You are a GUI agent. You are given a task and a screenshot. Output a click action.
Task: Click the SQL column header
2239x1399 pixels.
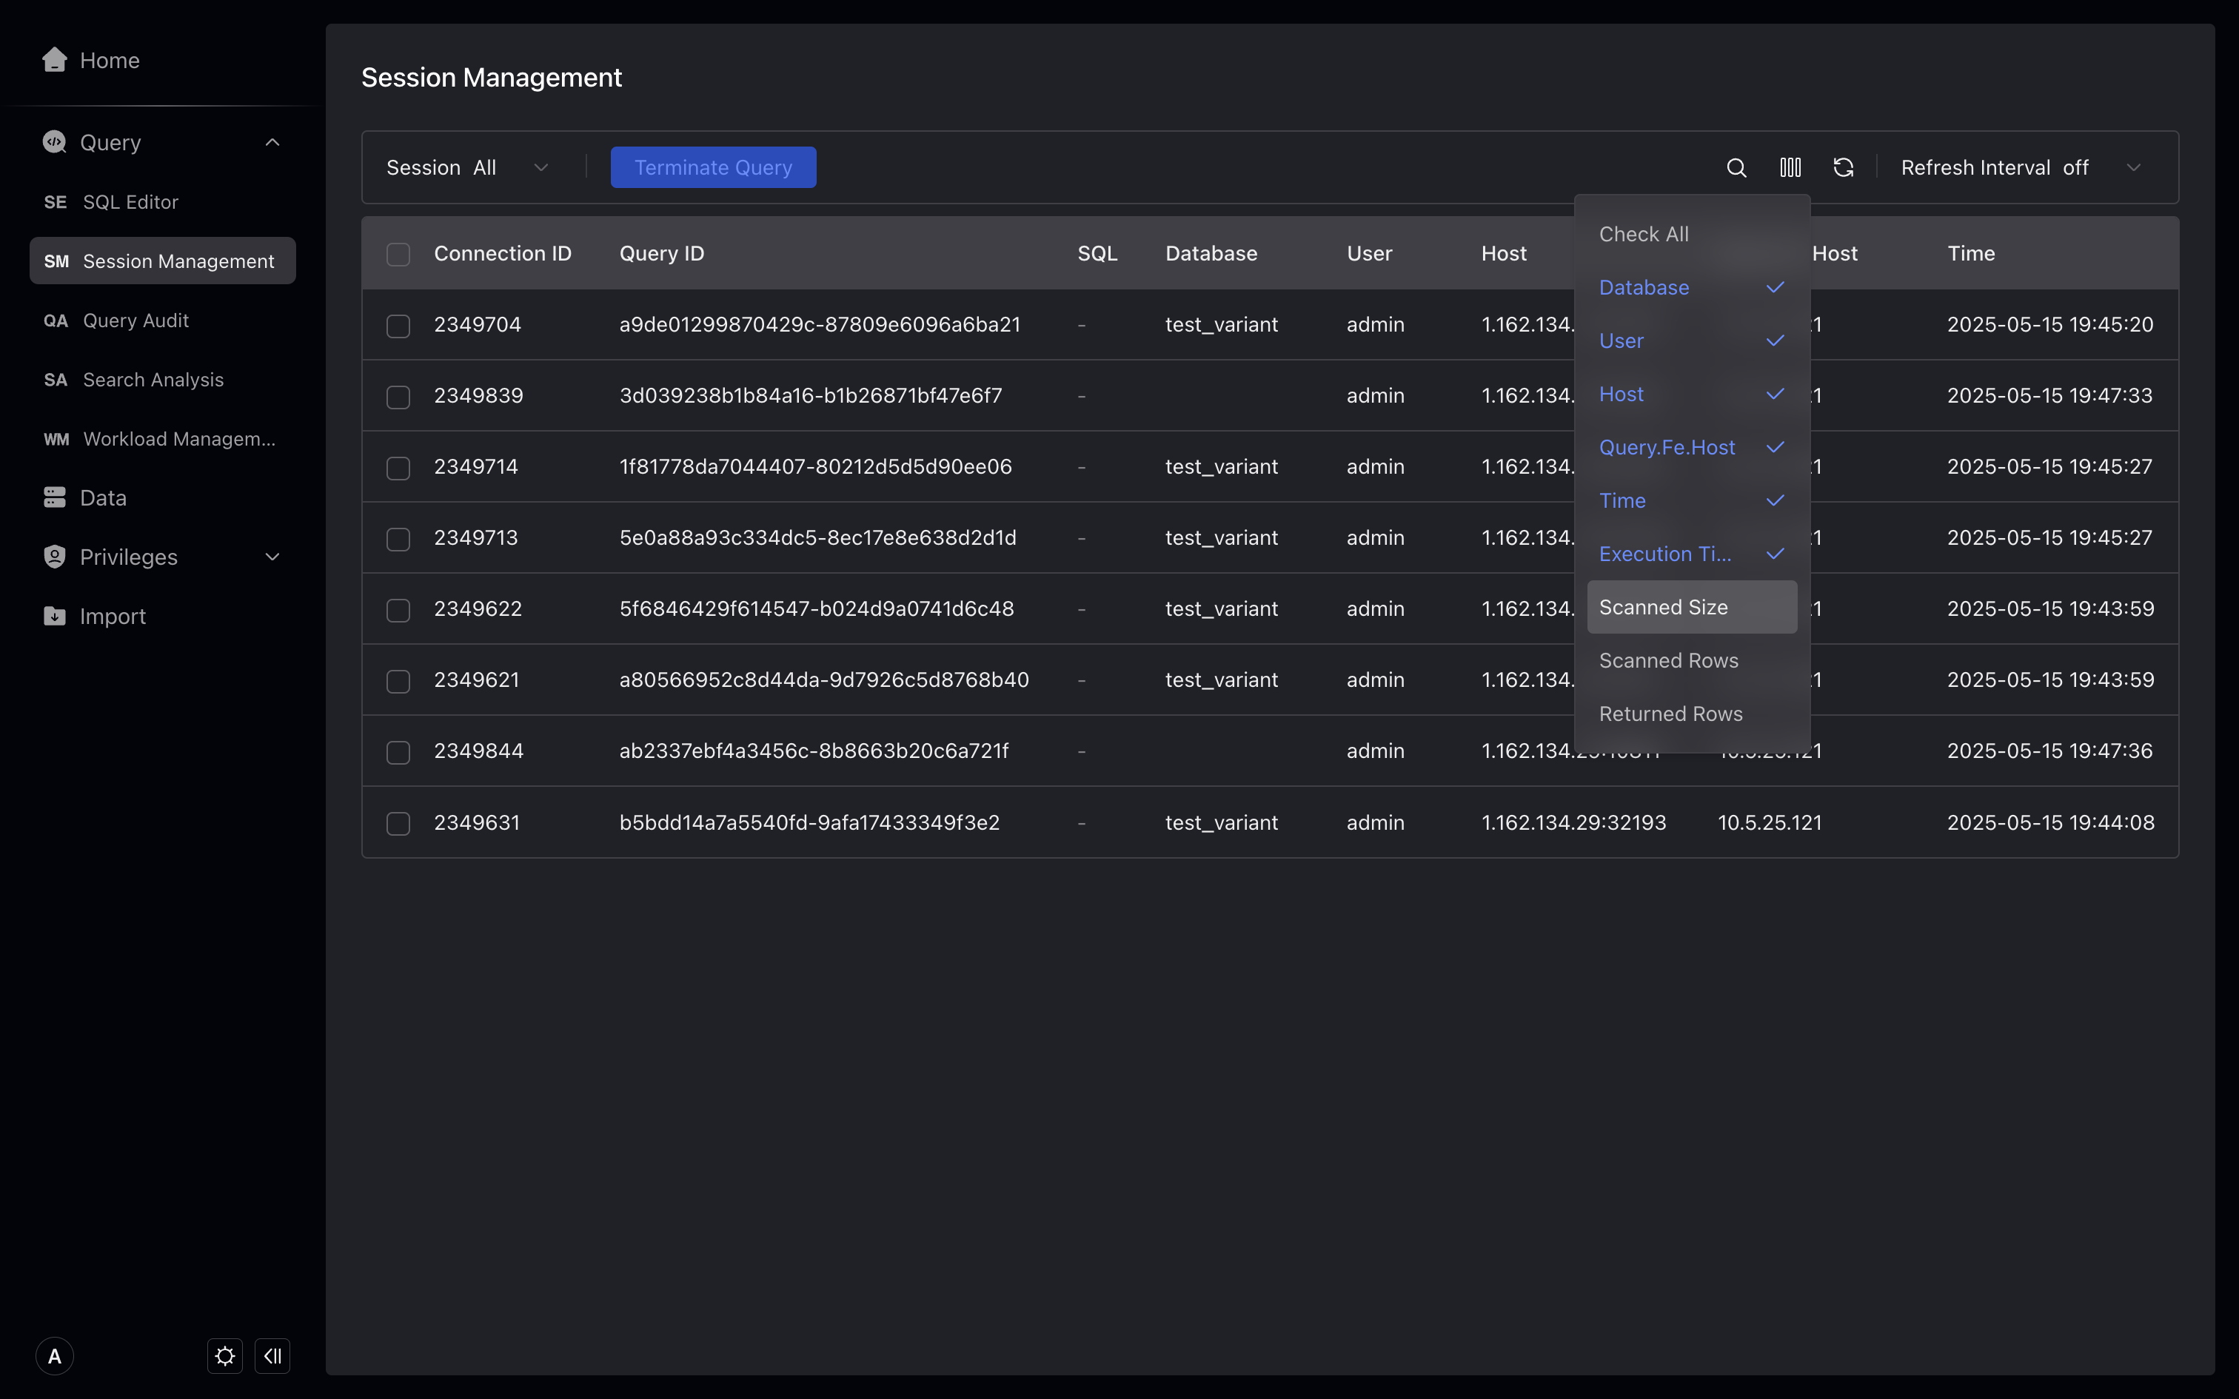[1097, 253]
